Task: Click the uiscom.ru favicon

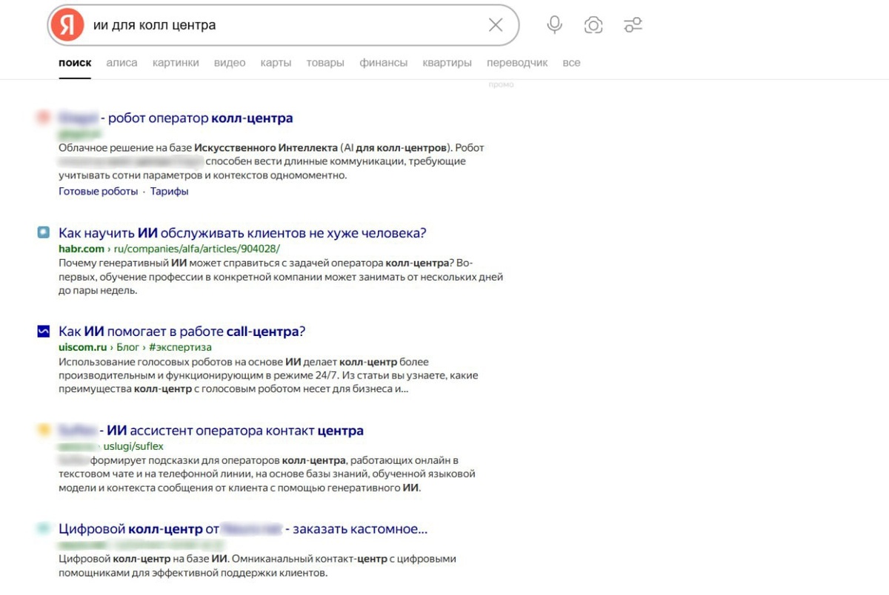Action: (x=44, y=331)
